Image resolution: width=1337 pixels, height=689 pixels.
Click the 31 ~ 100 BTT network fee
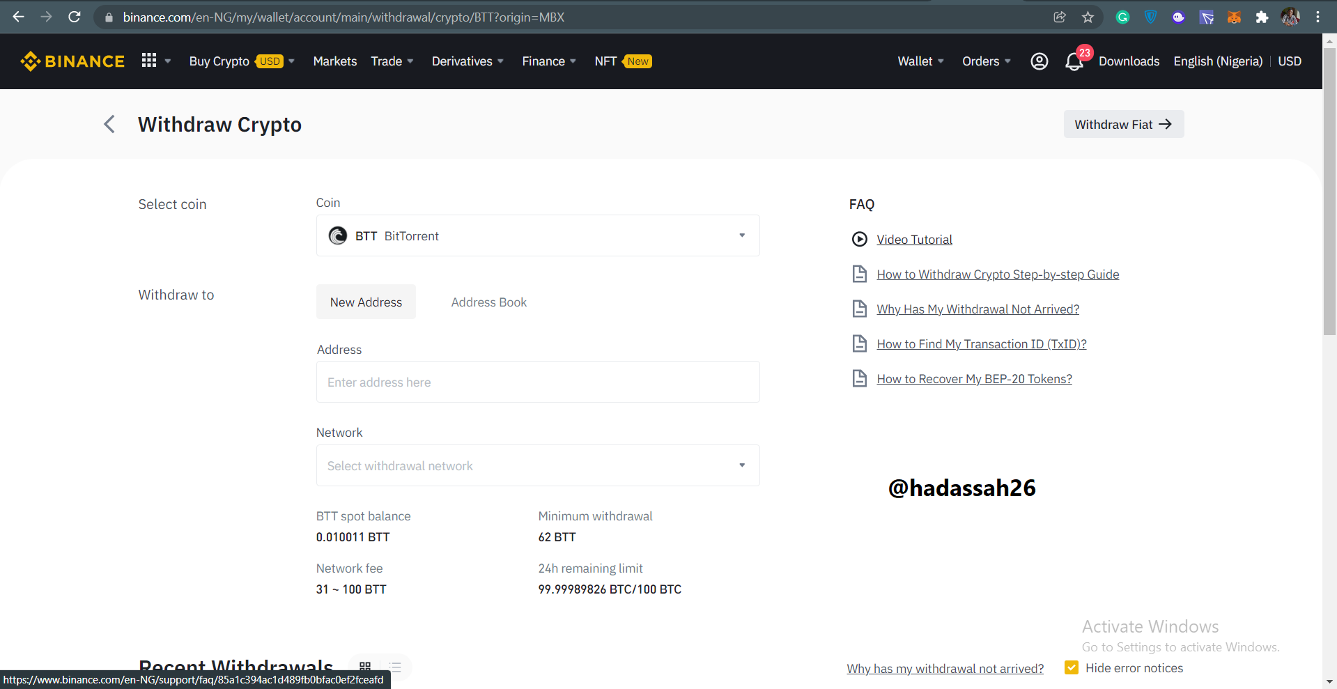pyautogui.click(x=351, y=589)
